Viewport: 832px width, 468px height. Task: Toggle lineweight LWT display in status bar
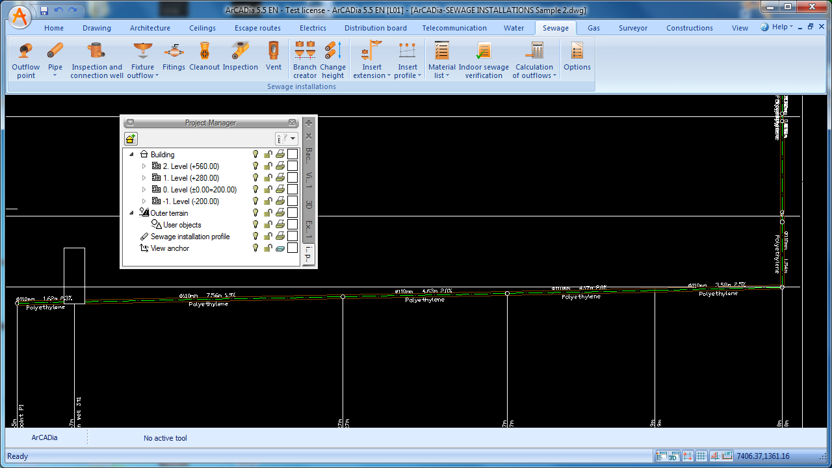pos(727,456)
